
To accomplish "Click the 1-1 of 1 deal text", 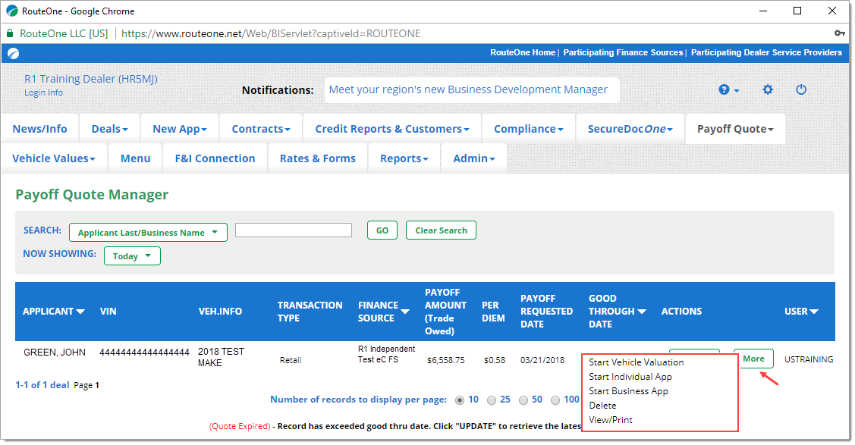I will tap(42, 385).
